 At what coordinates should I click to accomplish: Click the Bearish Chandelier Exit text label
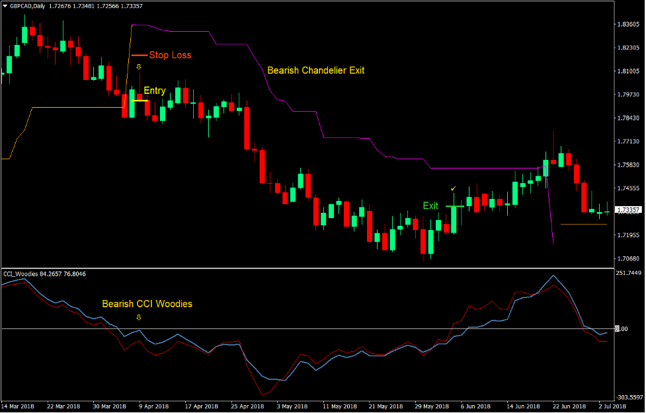tap(316, 71)
